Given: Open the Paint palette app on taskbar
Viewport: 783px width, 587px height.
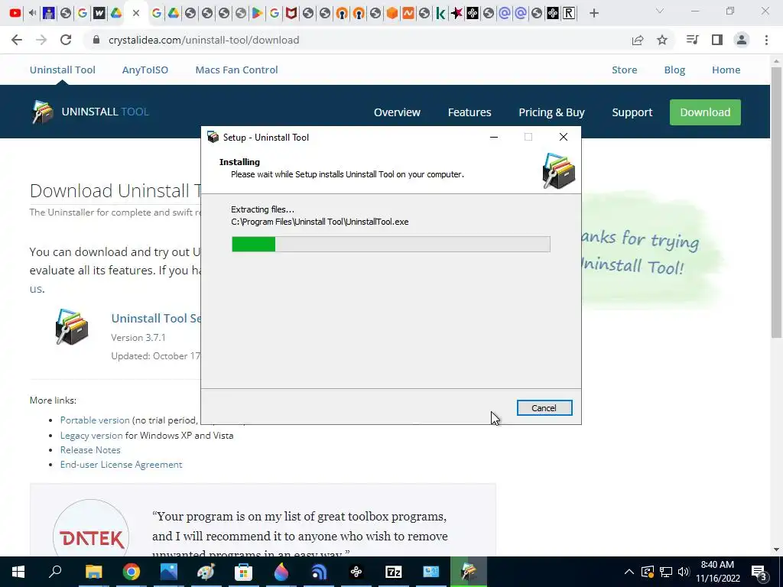Looking at the screenshot, I should (206, 572).
